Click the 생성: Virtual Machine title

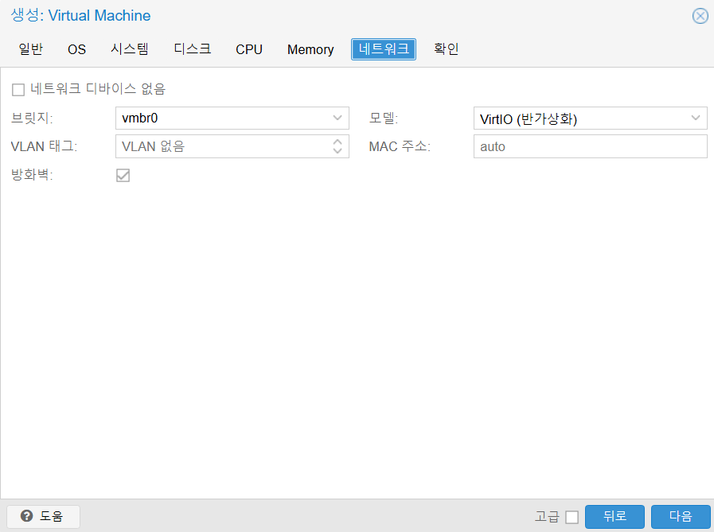pyautogui.click(x=80, y=15)
